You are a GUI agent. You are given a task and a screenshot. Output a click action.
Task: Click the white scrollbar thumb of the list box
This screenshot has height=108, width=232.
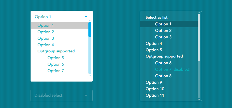pyautogui.click(x=199, y=38)
